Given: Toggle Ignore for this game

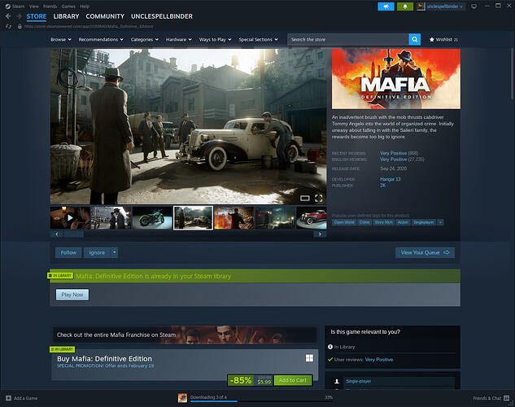Looking at the screenshot, I should [95, 252].
